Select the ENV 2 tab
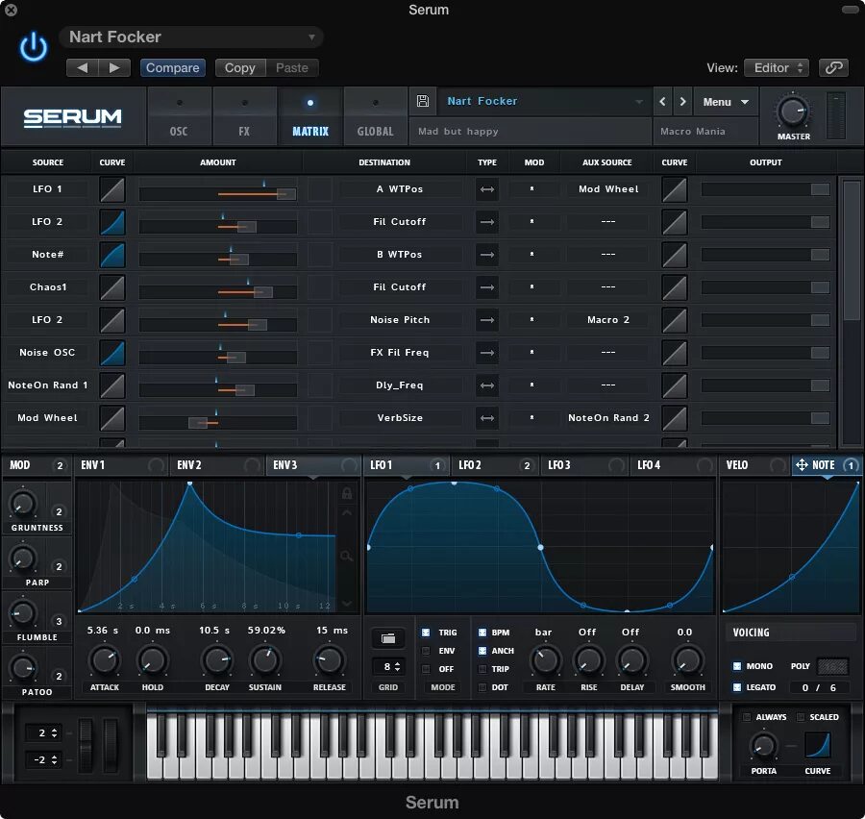This screenshot has width=865, height=819. [217, 465]
